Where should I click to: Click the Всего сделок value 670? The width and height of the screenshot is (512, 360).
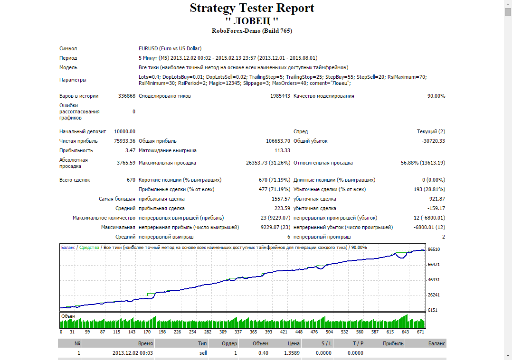131,180
